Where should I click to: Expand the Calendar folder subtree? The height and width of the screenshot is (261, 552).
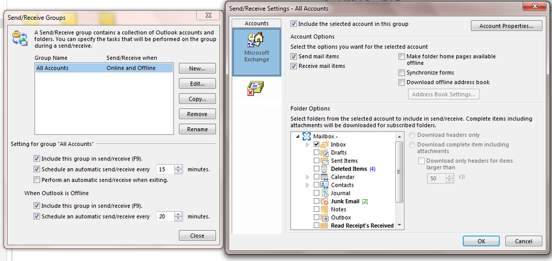308,177
